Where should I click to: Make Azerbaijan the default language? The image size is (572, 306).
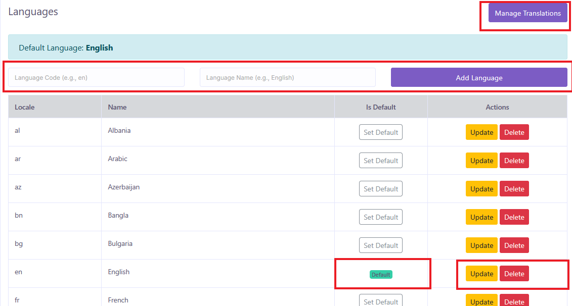[381, 189]
